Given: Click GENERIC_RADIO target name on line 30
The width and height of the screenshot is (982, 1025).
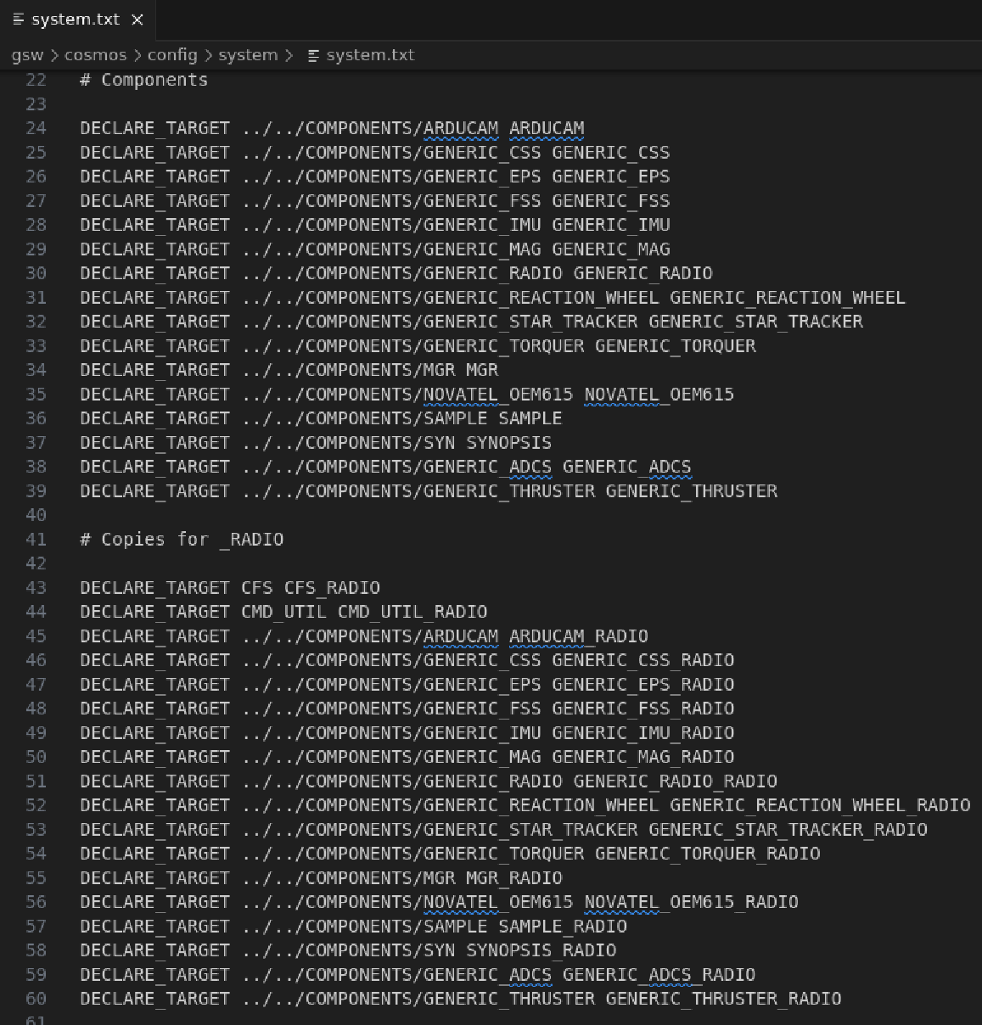Looking at the screenshot, I should pos(643,273).
